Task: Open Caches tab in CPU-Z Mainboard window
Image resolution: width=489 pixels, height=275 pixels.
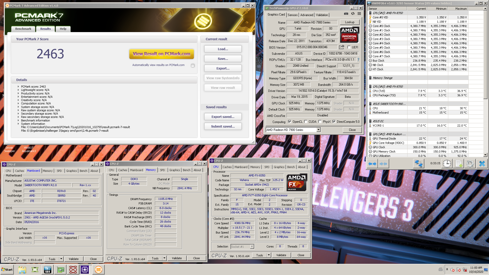Action: click(19, 171)
